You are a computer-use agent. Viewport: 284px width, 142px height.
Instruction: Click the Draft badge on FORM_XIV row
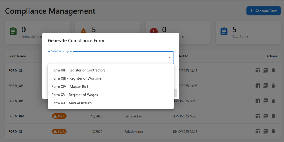point(59,116)
